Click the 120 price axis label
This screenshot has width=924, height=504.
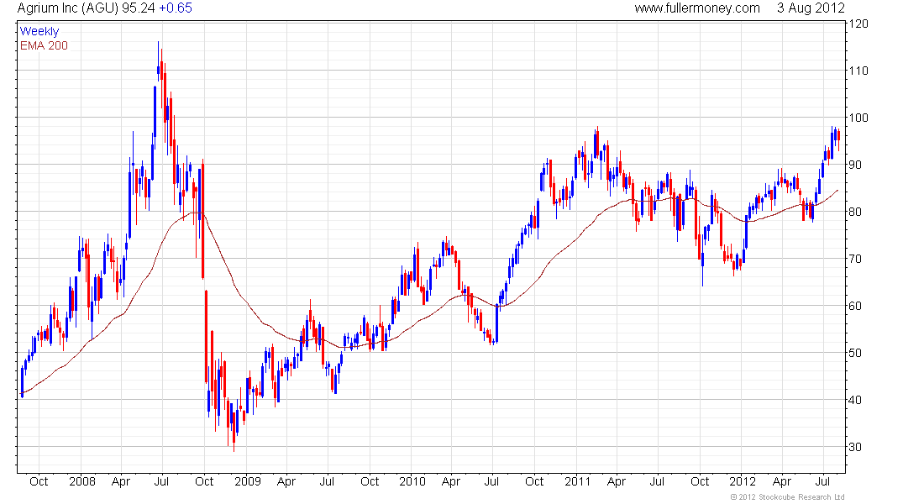[858, 24]
